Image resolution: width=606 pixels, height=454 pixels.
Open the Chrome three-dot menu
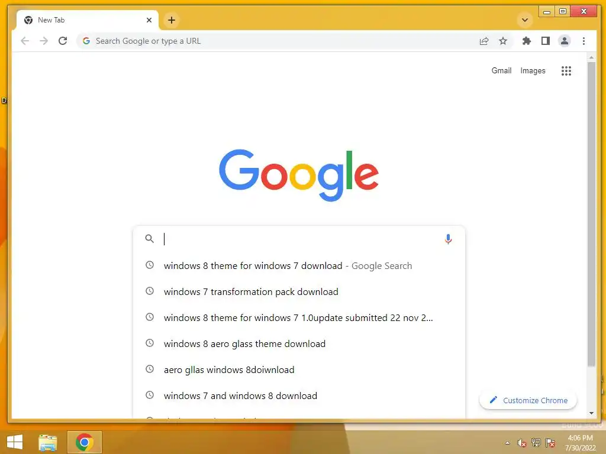584,41
